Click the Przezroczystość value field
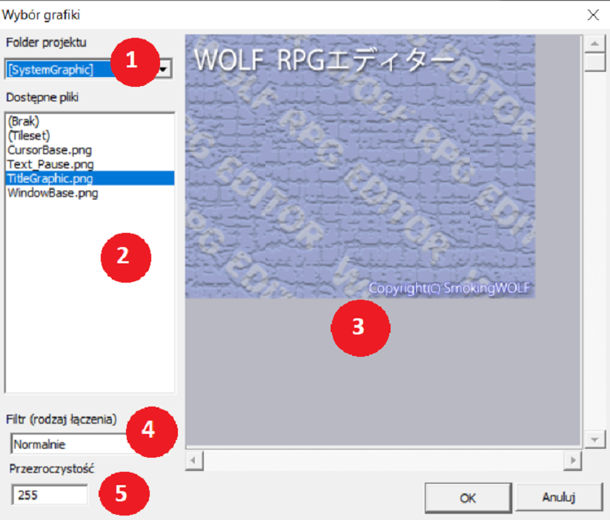Image resolution: width=610 pixels, height=520 pixels. click(x=49, y=495)
